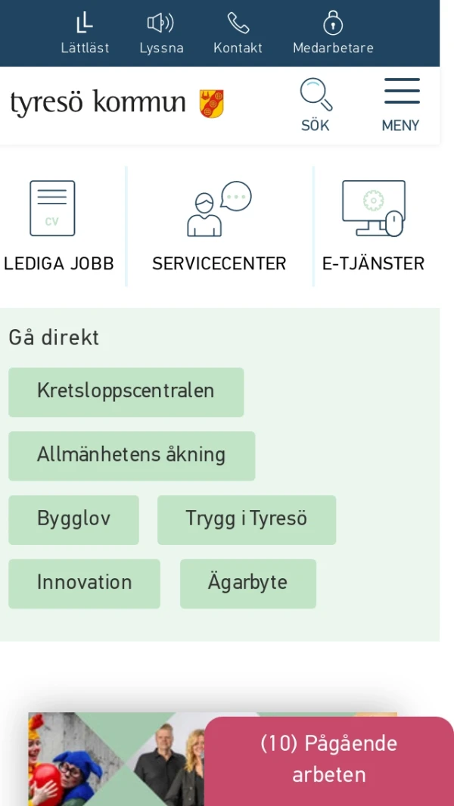Click the Ägarbyte green swatch button

tap(248, 583)
